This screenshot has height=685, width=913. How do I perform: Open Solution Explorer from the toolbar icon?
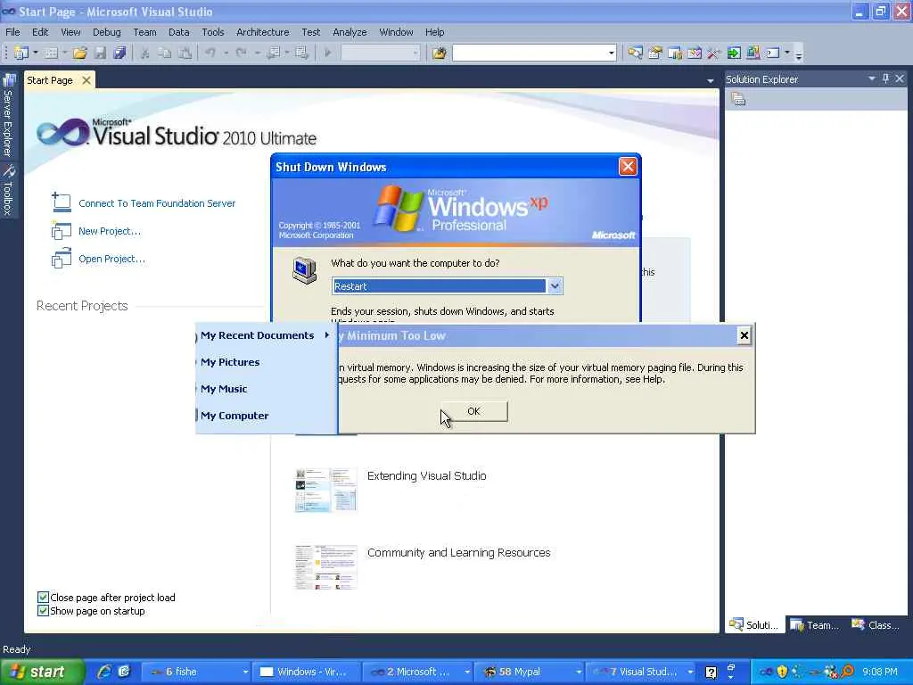click(x=635, y=53)
